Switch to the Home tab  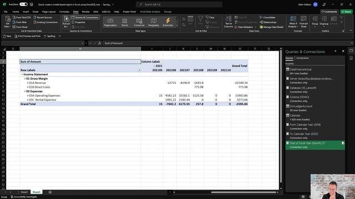tap(16, 12)
